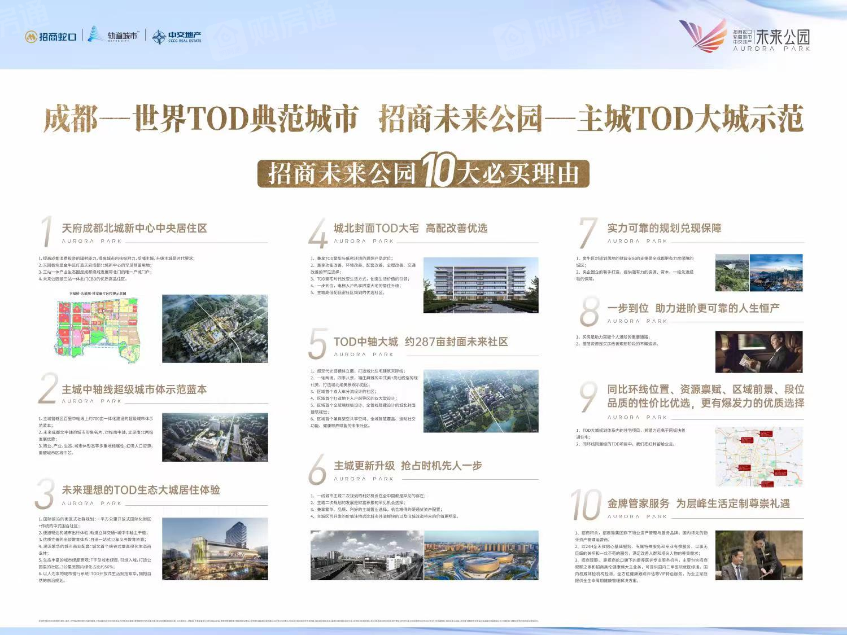Image resolution: width=847 pixels, height=635 pixels.
Task: Open the section 9 city ring map
Action: tap(759, 457)
